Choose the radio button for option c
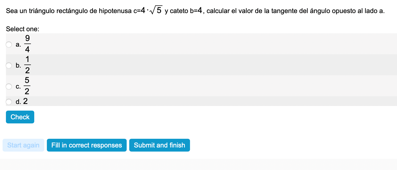Image resolution: width=397 pixels, height=170 pixels. pos(9,87)
